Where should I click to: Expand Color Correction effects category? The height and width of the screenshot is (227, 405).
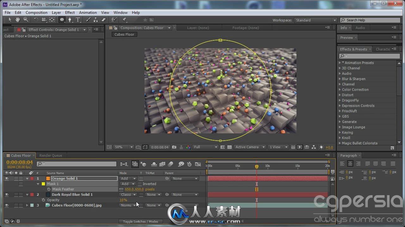[340, 90]
